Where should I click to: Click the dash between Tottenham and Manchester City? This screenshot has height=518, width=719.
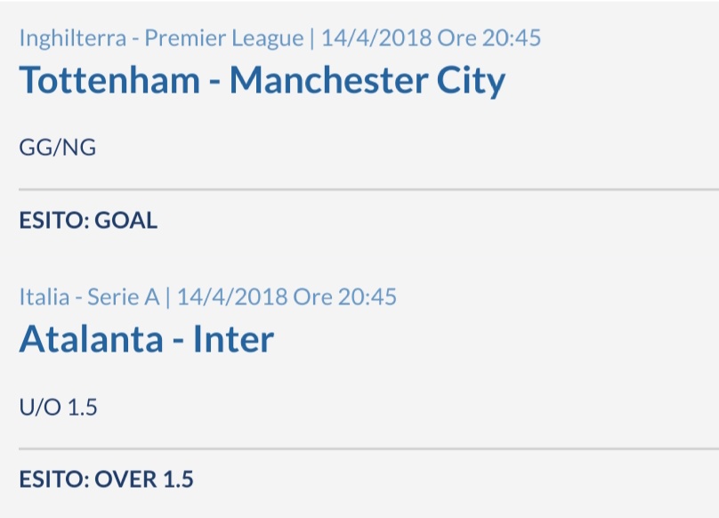click(x=214, y=84)
